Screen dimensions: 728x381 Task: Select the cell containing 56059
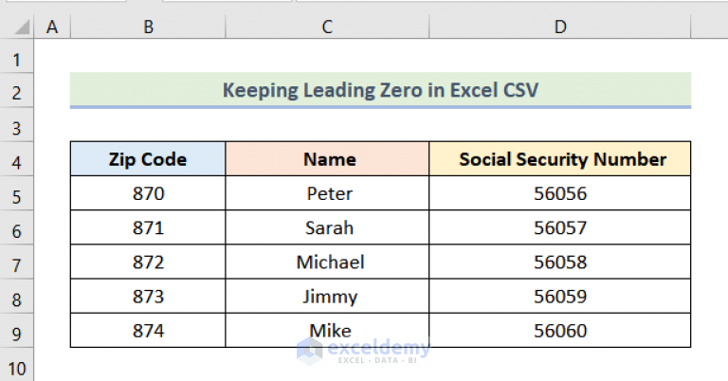560,296
